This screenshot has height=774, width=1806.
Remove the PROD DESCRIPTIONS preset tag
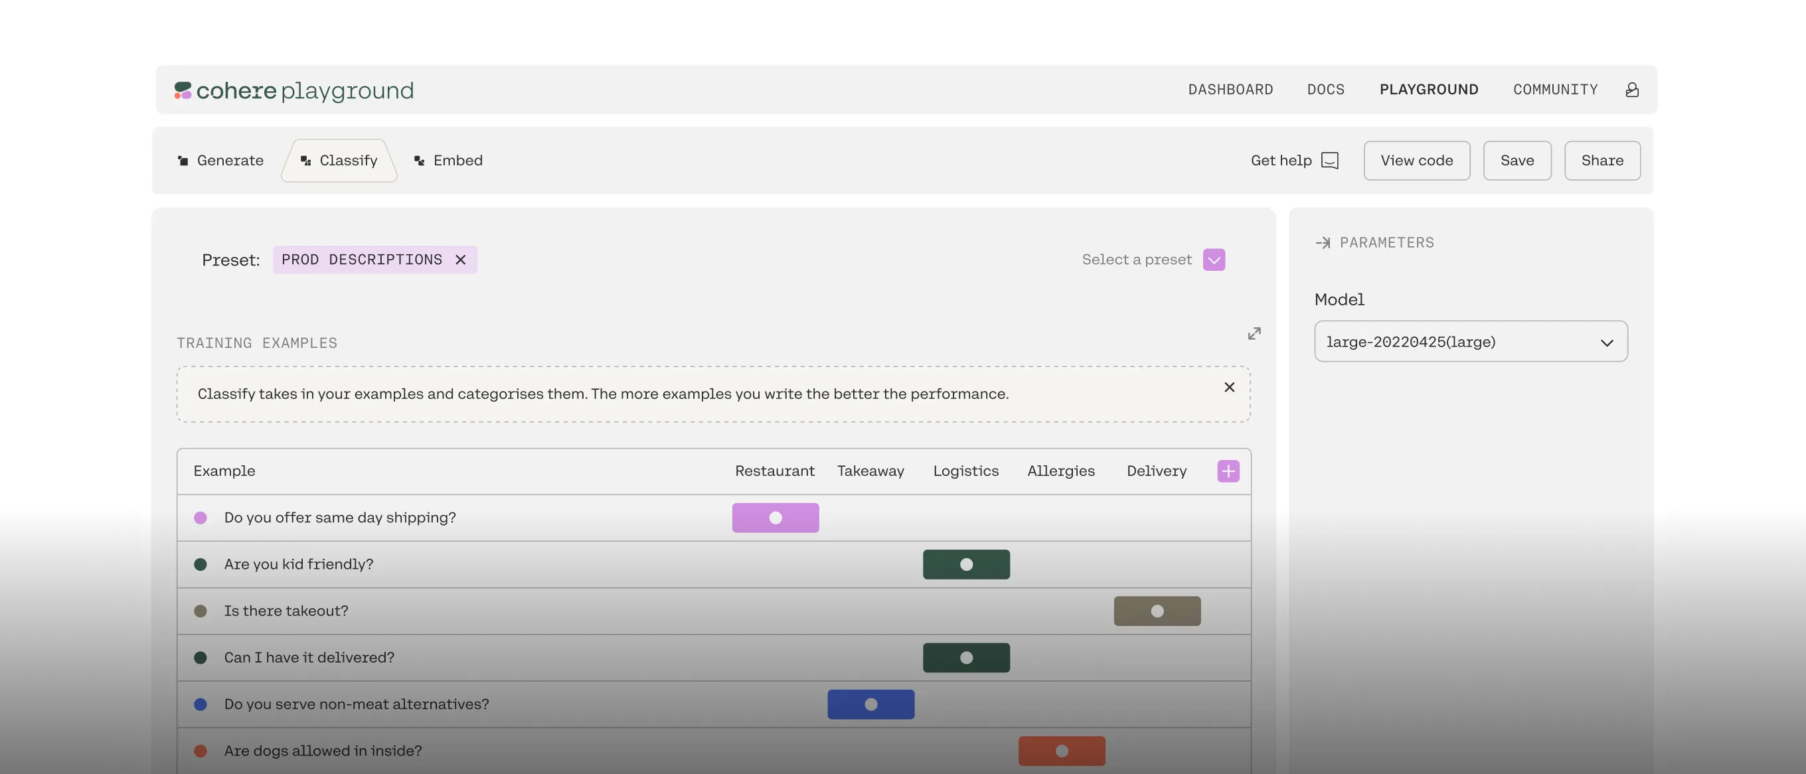461,260
